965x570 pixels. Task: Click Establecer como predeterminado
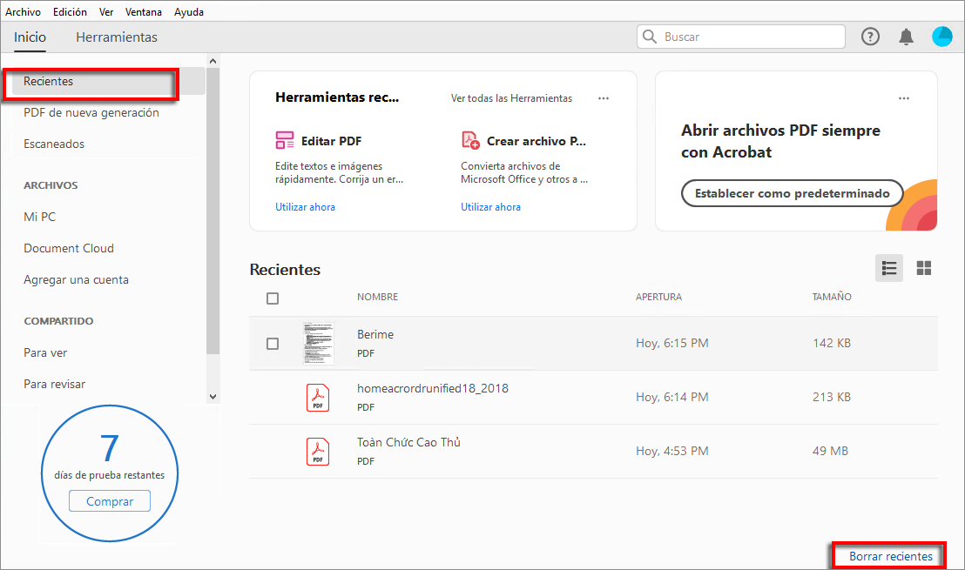coord(792,192)
